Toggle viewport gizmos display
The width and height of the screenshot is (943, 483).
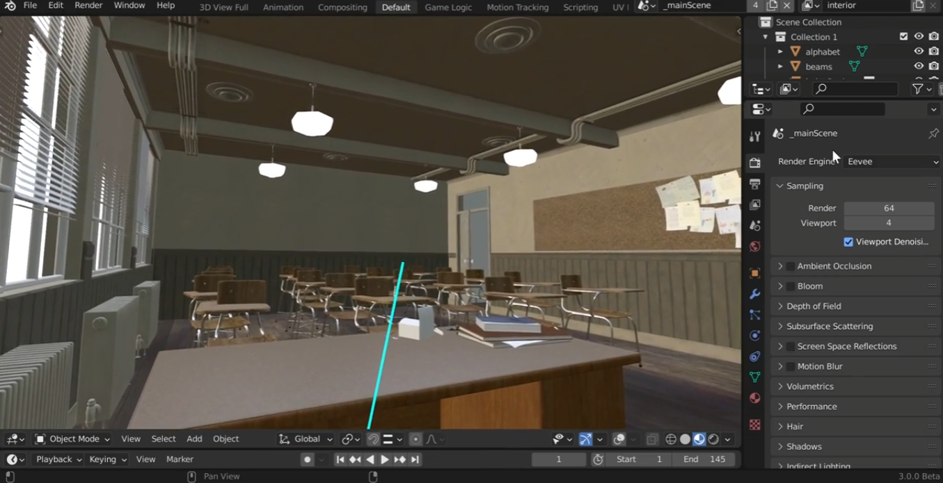pyautogui.click(x=585, y=439)
